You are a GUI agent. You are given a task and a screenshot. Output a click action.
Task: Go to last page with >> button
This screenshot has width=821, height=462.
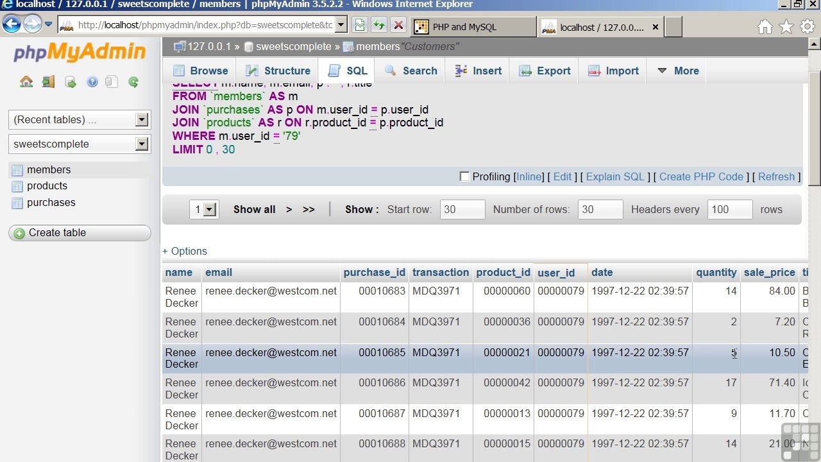[x=309, y=209]
